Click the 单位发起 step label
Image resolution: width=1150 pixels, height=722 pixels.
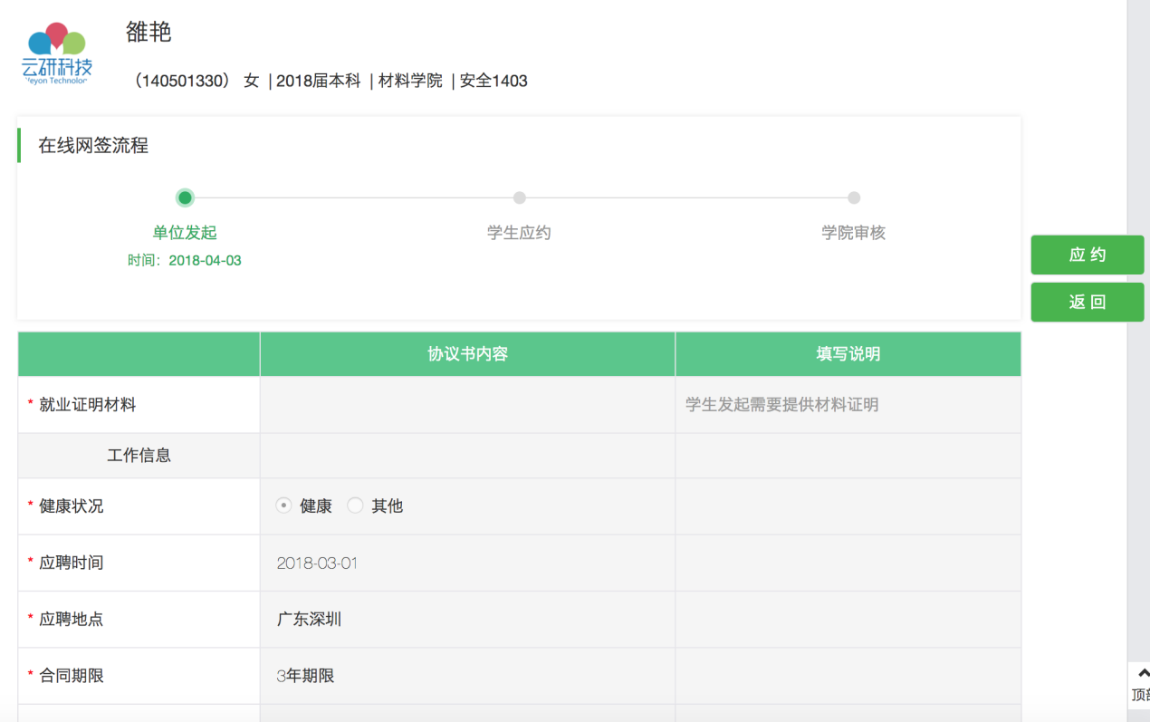[x=185, y=233]
